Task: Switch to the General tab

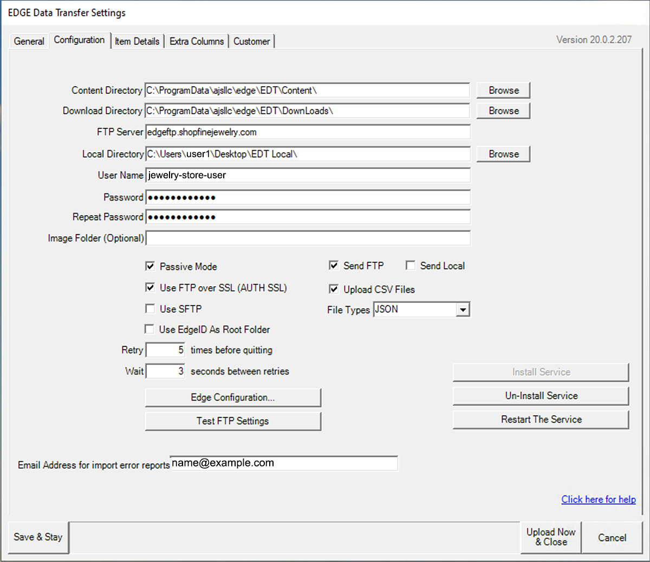Action: [29, 41]
